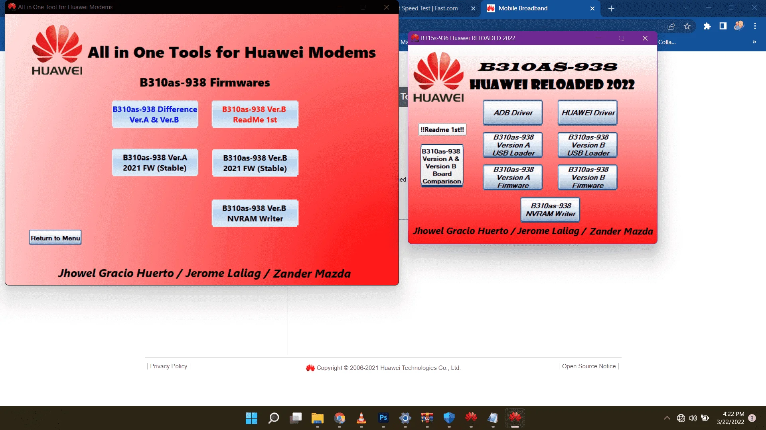Image resolution: width=766 pixels, height=430 pixels.
Task: Open Windows Security shield in taskbar
Action: (449, 418)
